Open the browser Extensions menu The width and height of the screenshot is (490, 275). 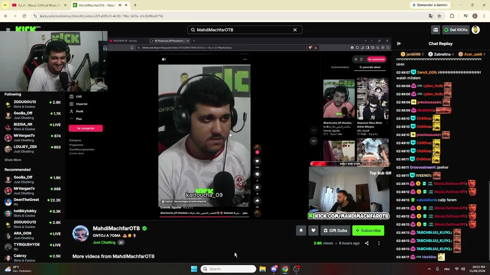(452, 16)
